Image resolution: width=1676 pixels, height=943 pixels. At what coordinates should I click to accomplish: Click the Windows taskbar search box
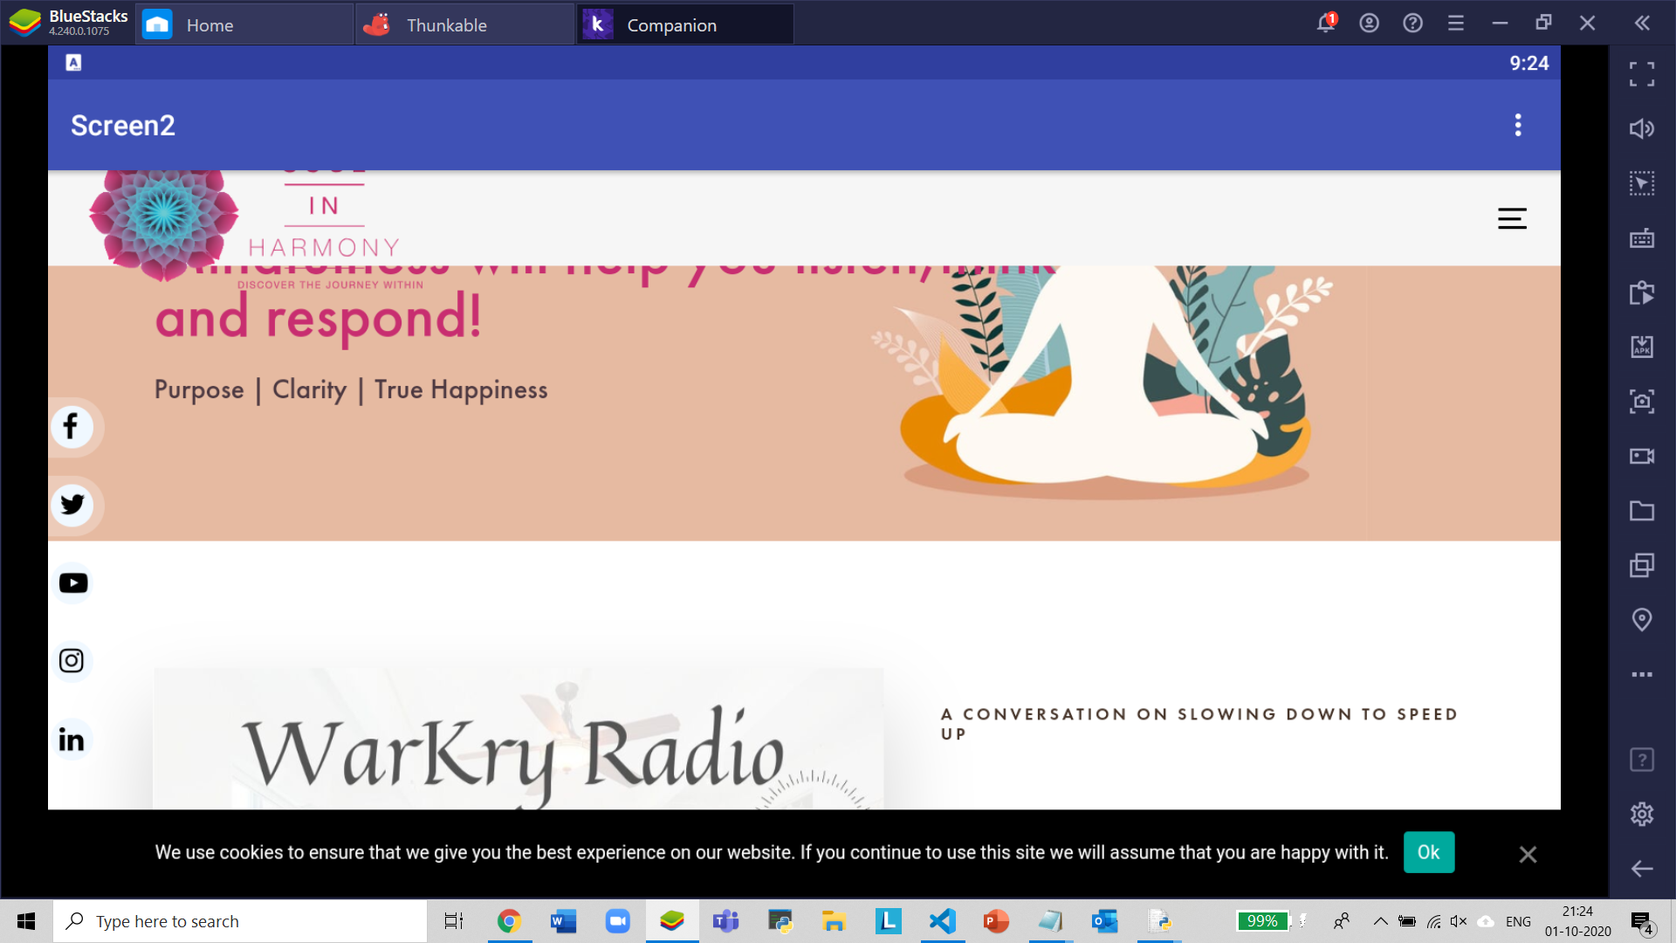(x=240, y=921)
